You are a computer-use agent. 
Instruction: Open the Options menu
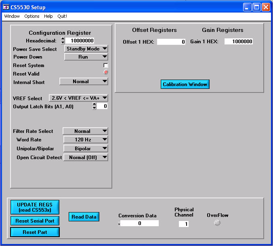[x=32, y=16]
